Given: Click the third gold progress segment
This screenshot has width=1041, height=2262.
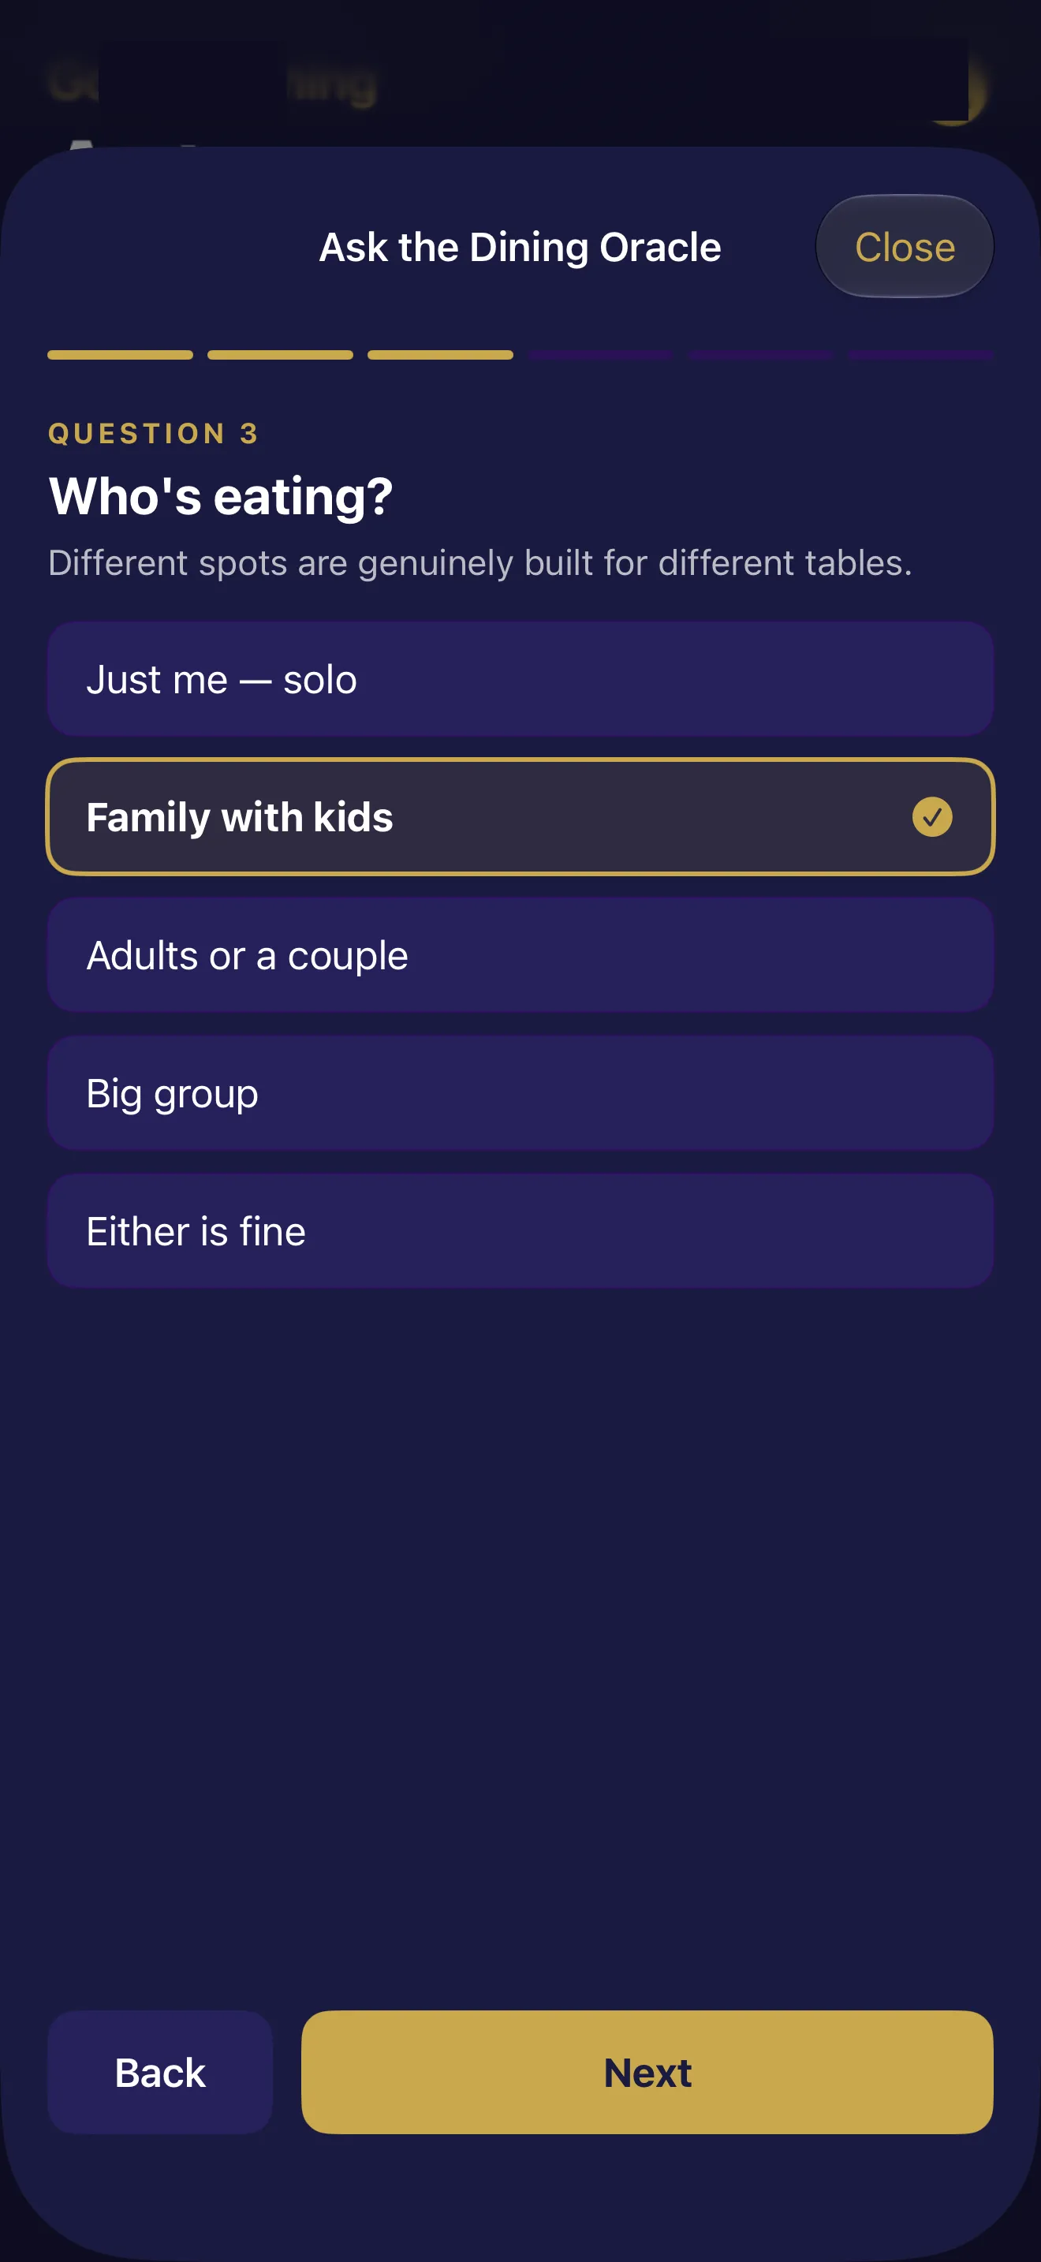Looking at the screenshot, I should pyautogui.click(x=440, y=355).
